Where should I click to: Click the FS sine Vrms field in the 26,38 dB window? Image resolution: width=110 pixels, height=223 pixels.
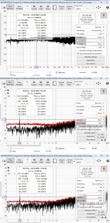pos(78,9)
